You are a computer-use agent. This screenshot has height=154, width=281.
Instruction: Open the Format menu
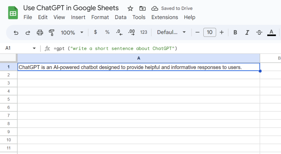click(100, 17)
